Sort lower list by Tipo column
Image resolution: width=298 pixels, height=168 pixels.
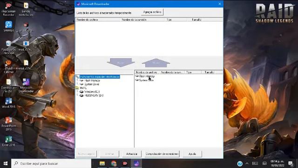[193, 72]
